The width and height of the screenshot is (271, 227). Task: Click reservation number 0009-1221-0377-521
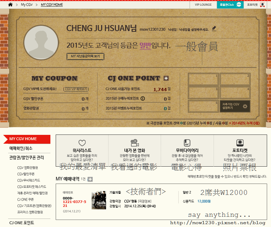click(x=74, y=202)
